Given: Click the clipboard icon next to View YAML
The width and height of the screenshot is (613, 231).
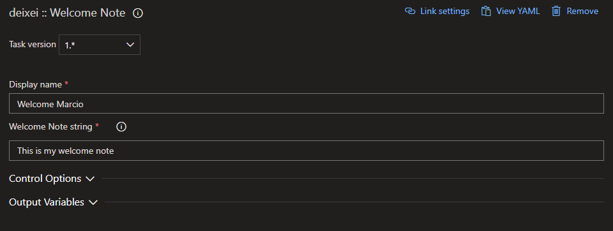Looking at the screenshot, I should [486, 11].
